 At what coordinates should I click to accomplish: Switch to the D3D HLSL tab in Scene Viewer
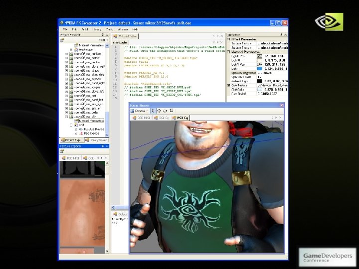pyautogui.click(x=141, y=118)
